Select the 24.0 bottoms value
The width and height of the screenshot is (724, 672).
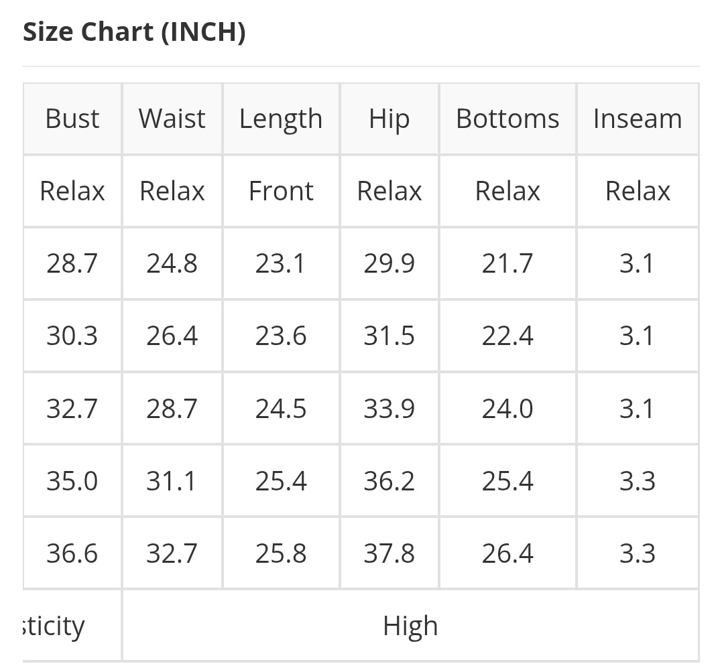pos(507,408)
